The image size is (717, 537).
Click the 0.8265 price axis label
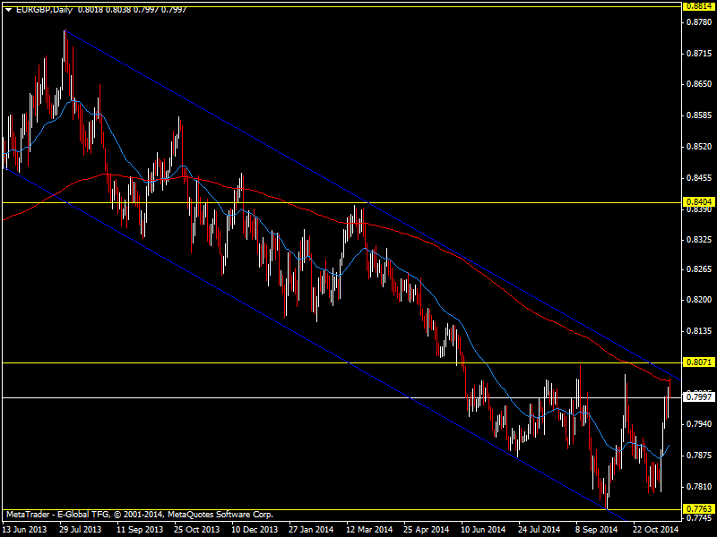[700, 269]
